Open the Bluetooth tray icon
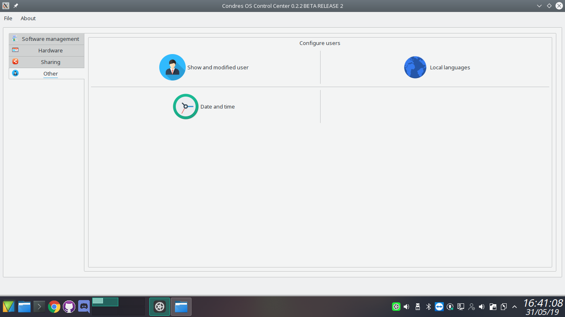The width and height of the screenshot is (565, 317). 429,307
